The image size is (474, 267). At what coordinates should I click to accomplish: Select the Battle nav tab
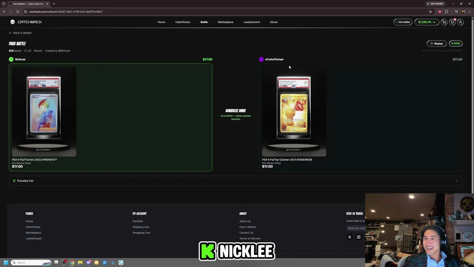click(204, 22)
